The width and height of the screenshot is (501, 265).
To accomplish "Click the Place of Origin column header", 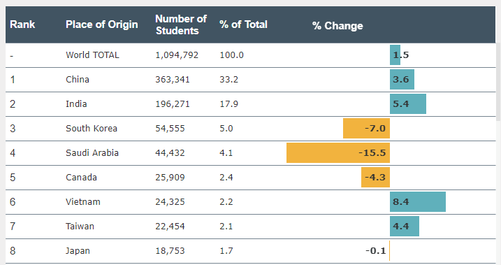I will click(x=101, y=24).
